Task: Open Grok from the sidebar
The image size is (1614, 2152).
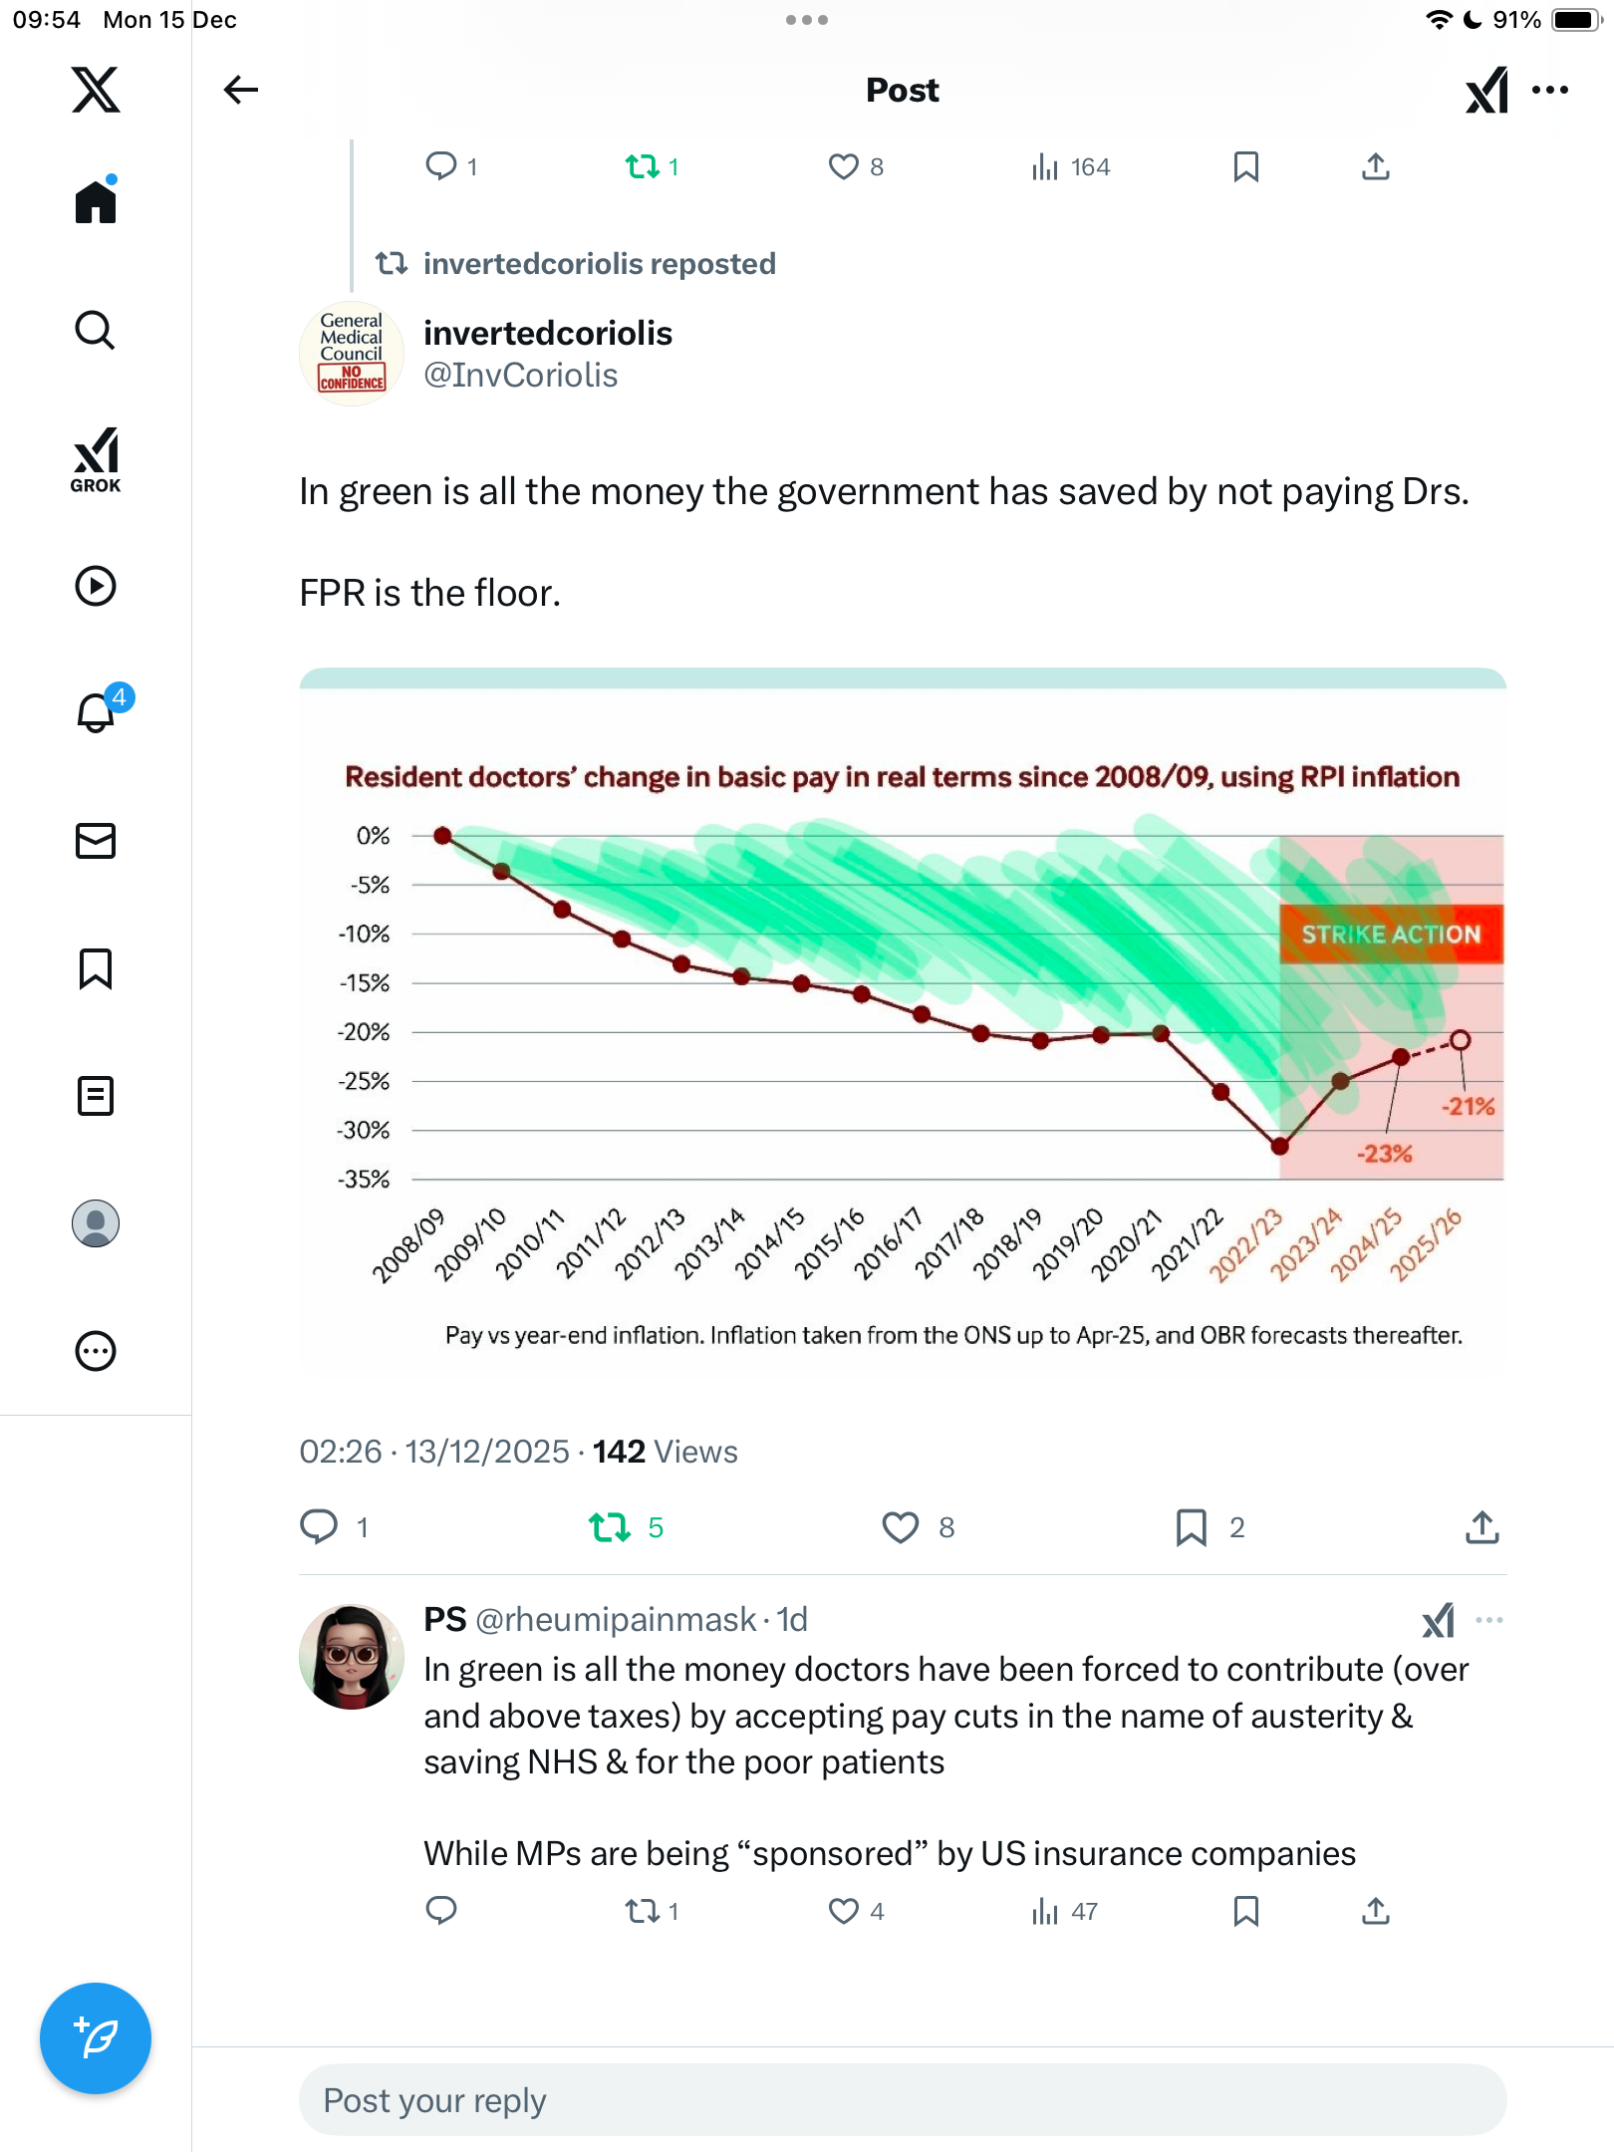Action: click(x=96, y=459)
